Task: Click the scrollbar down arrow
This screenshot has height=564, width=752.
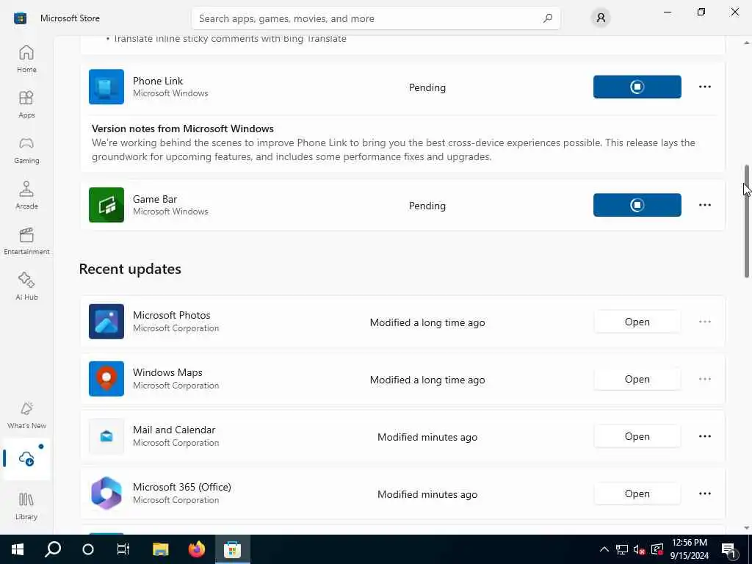Action: tap(746, 528)
